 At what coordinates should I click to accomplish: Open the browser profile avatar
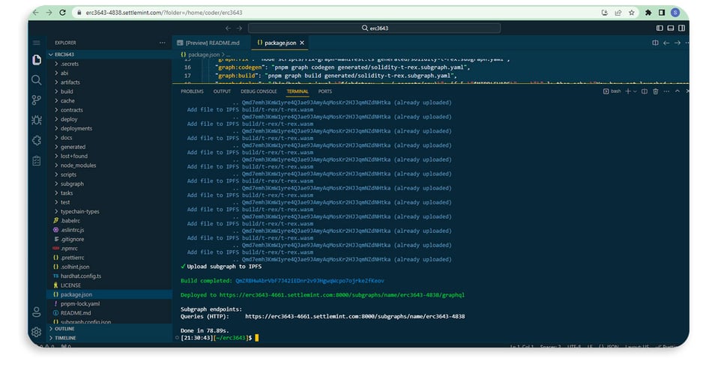tap(675, 13)
